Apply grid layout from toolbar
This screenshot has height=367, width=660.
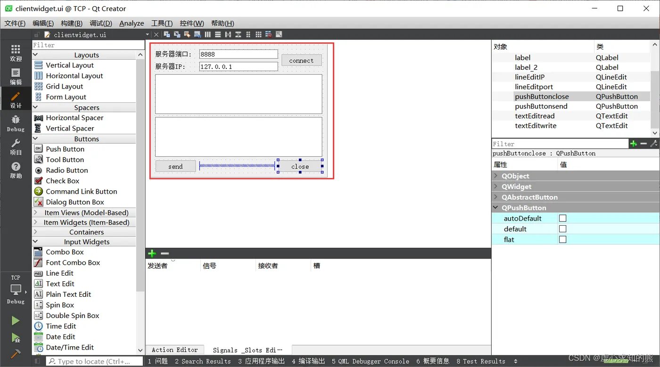pos(258,34)
